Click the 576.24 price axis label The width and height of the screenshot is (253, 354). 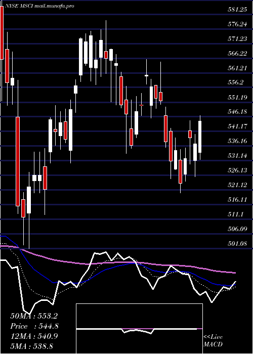pos(237,24)
